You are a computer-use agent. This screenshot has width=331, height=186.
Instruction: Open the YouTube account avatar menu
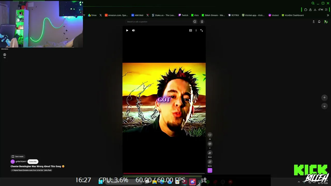[x=326, y=22]
